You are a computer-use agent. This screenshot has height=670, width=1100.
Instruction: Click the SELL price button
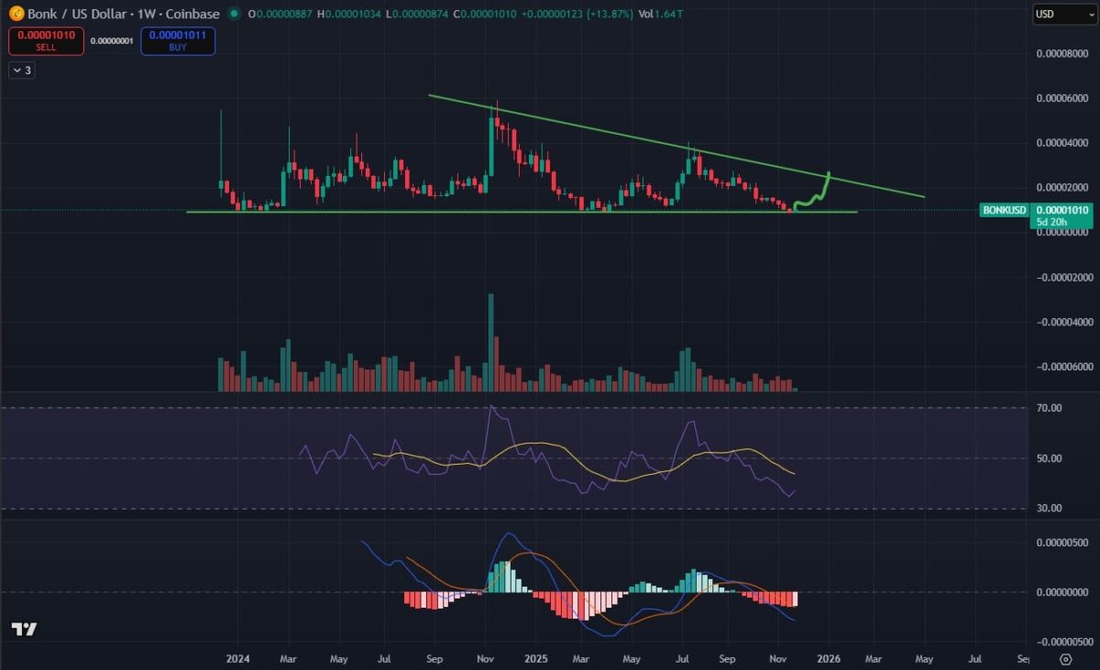coord(46,41)
